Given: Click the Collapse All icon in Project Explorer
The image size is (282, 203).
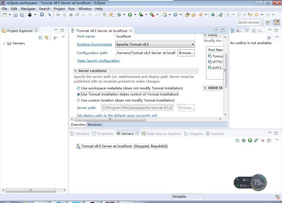Looking at the screenshot, I should pyautogui.click(x=40, y=38).
